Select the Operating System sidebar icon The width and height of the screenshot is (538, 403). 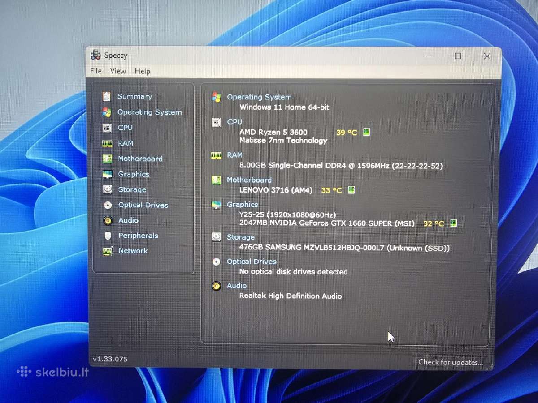tap(107, 112)
